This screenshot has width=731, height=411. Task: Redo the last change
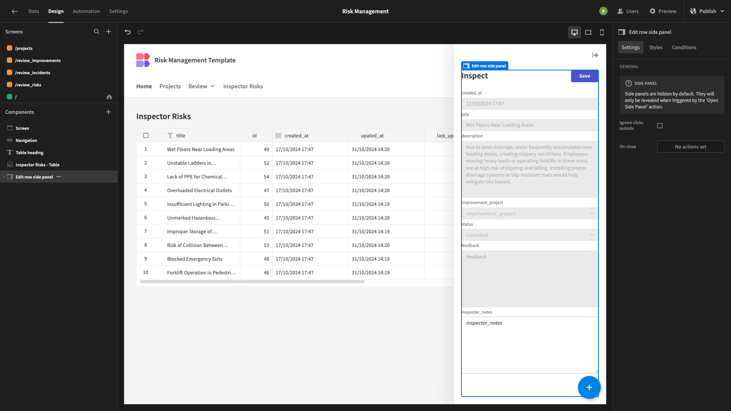point(140,32)
